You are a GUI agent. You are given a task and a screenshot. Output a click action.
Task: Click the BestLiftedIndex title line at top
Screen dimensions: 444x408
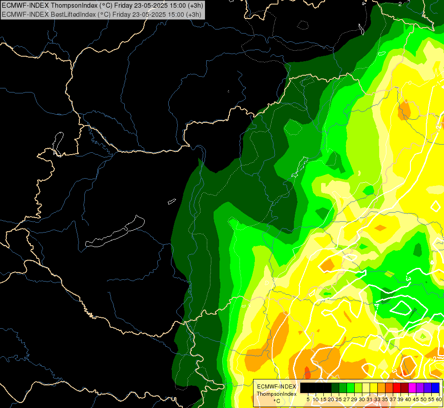102,15
